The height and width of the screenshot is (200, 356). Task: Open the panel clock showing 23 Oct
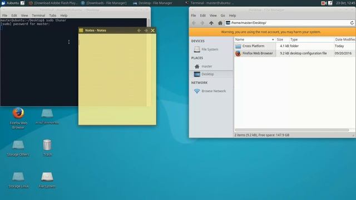[x=346, y=3]
